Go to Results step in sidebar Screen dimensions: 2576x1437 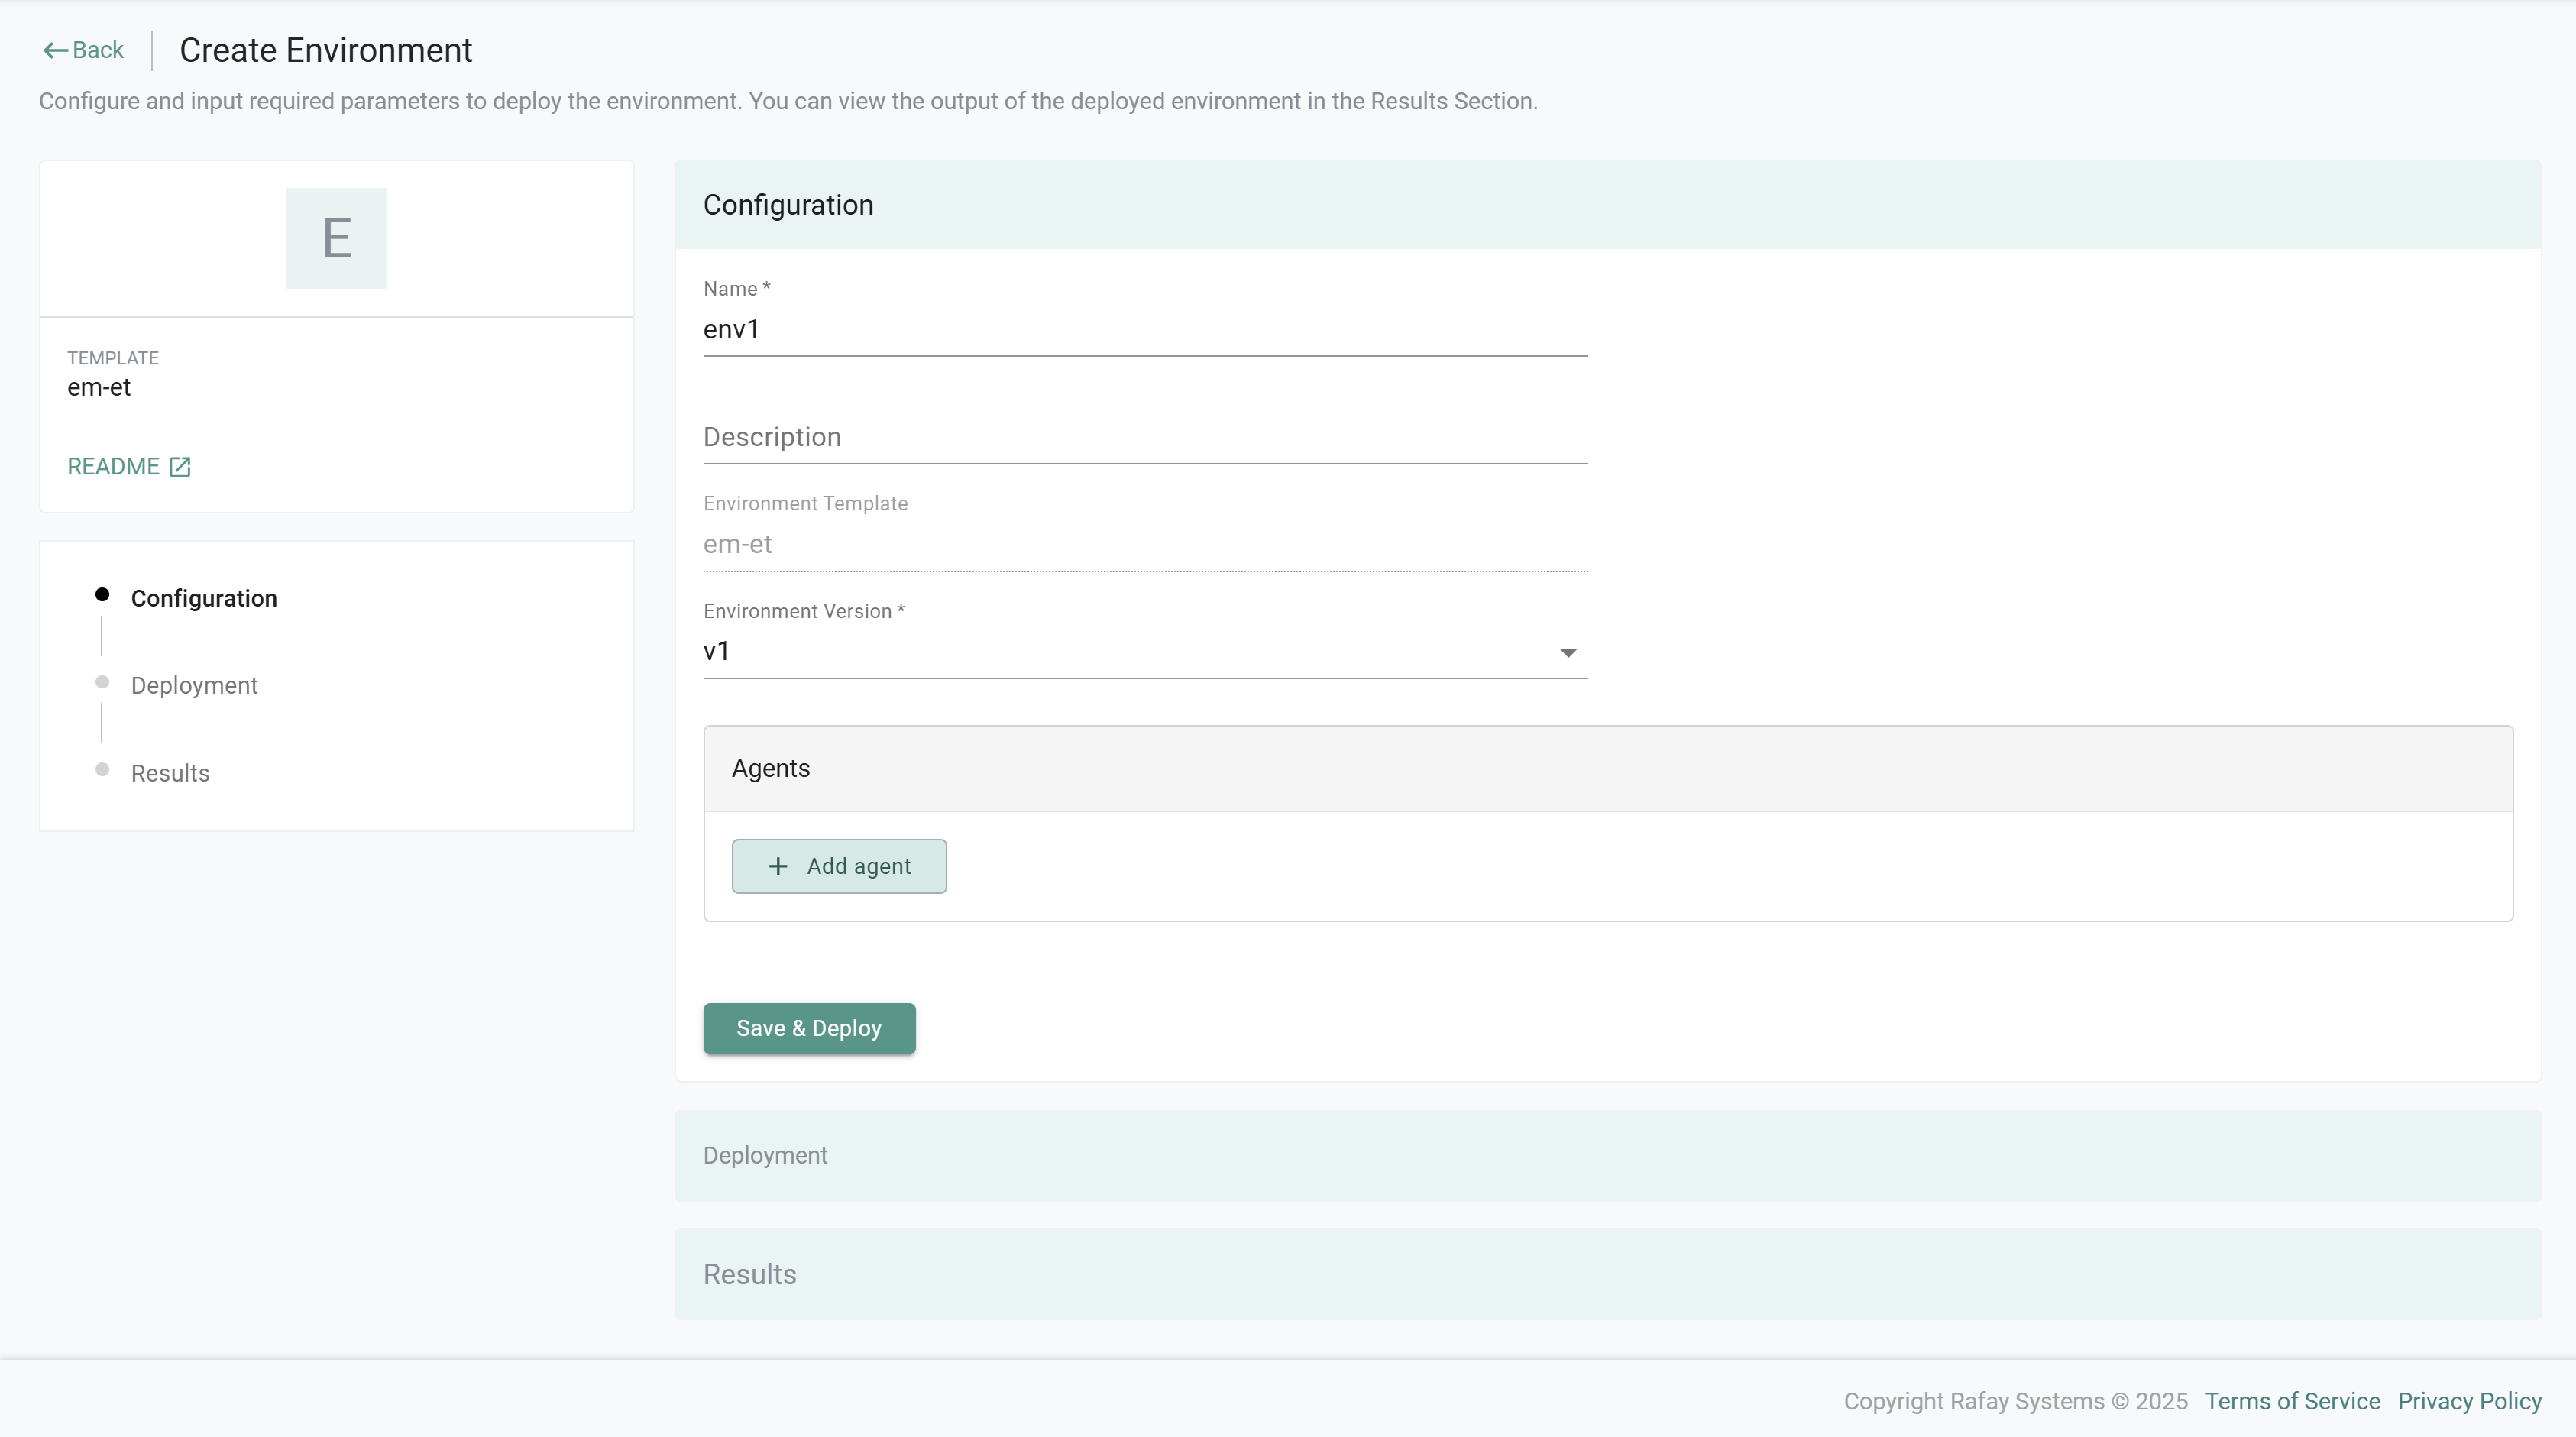(x=170, y=773)
